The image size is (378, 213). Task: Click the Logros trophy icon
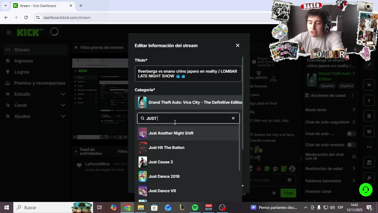pos(8,72)
